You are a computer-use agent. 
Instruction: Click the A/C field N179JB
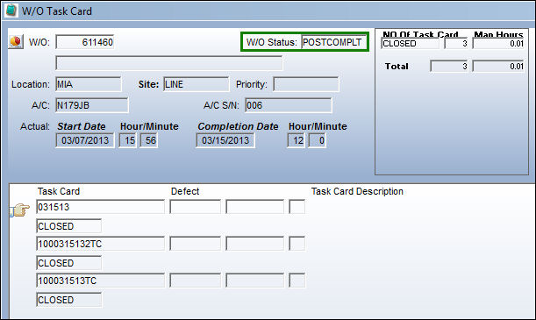click(x=92, y=105)
